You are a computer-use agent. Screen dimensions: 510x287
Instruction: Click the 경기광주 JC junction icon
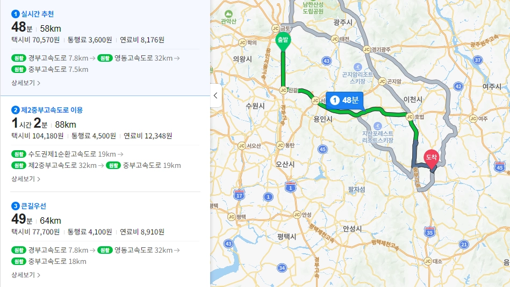point(367,49)
